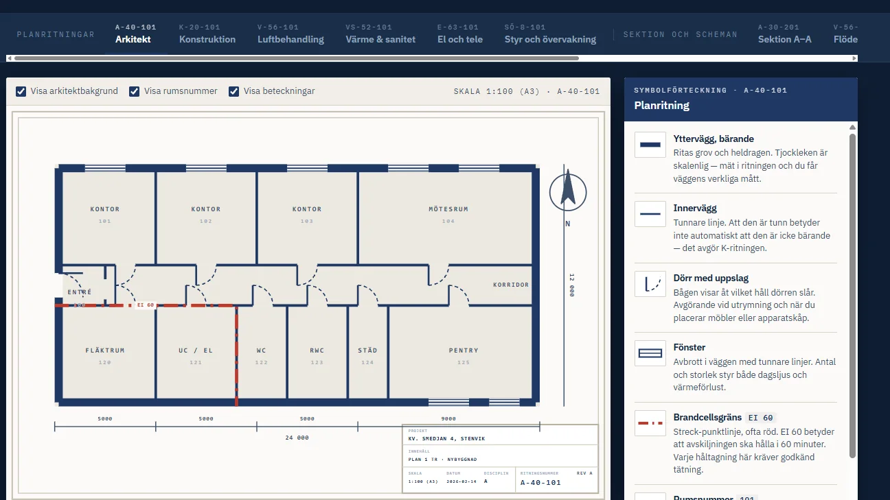Click the red Brandcellsgräns dash-dot legend symbol

650,423
